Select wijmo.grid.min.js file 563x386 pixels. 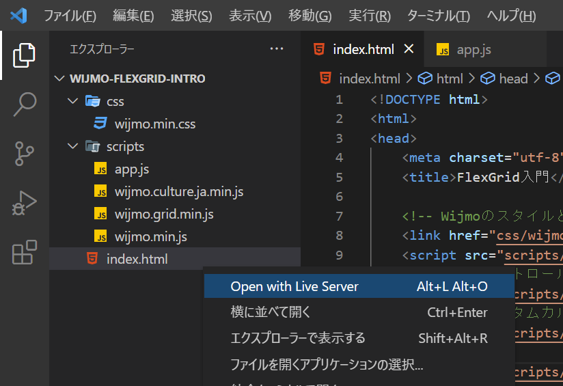click(x=175, y=214)
